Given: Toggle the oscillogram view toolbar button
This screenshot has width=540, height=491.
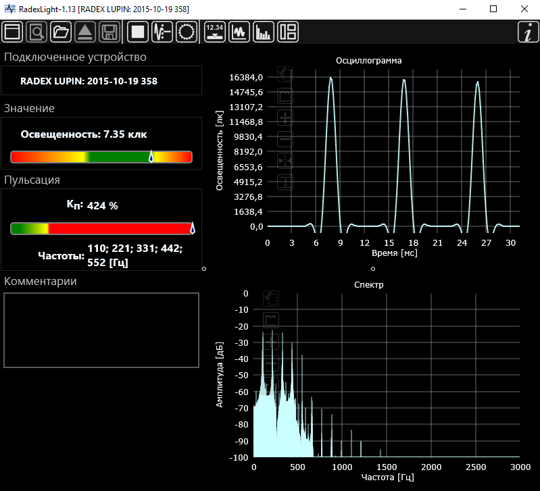Looking at the screenshot, I should (239, 32).
